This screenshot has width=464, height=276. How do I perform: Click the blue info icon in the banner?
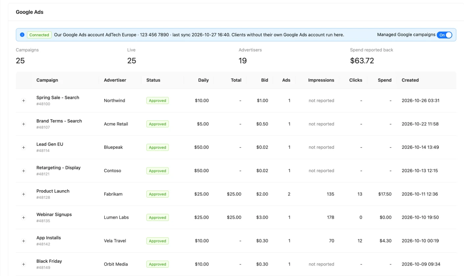click(22, 34)
